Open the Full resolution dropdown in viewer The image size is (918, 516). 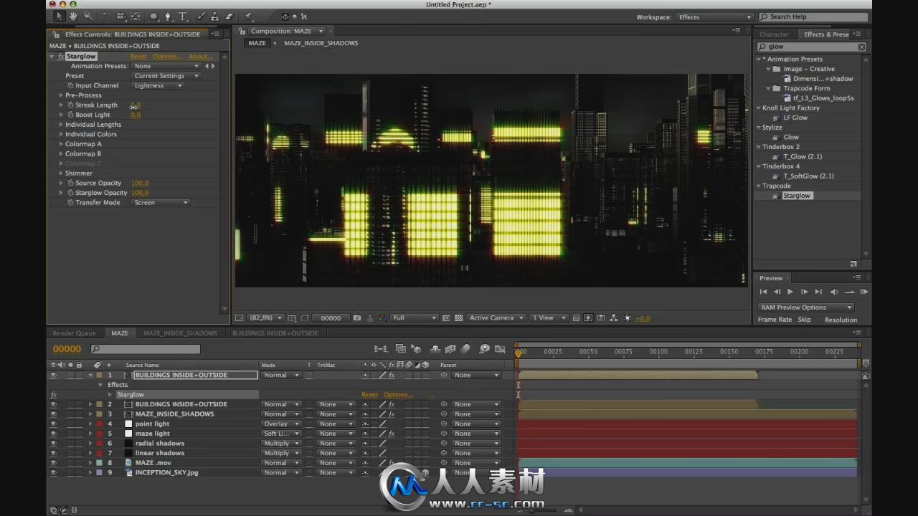coord(414,317)
